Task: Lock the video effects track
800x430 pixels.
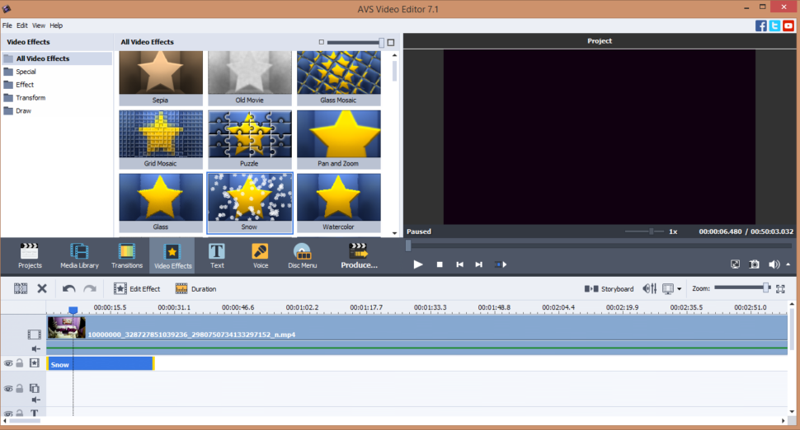Action: coord(20,362)
